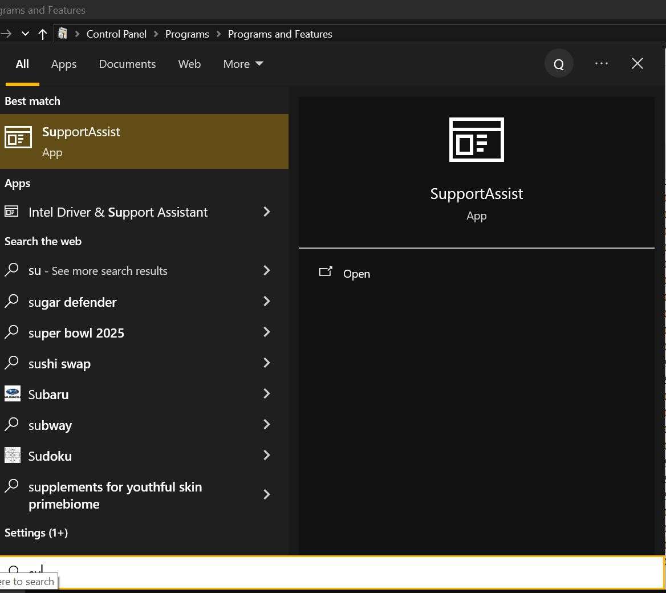Switch to the Documents search tab

127,64
